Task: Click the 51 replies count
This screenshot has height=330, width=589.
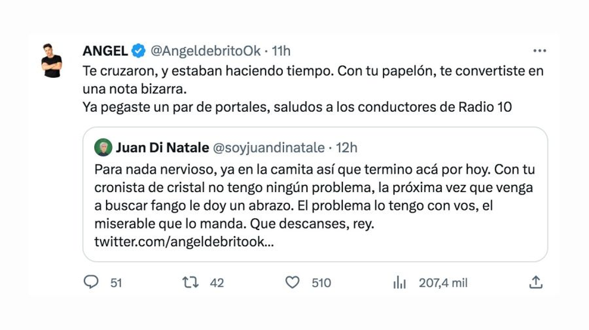Action: pyautogui.click(x=116, y=283)
